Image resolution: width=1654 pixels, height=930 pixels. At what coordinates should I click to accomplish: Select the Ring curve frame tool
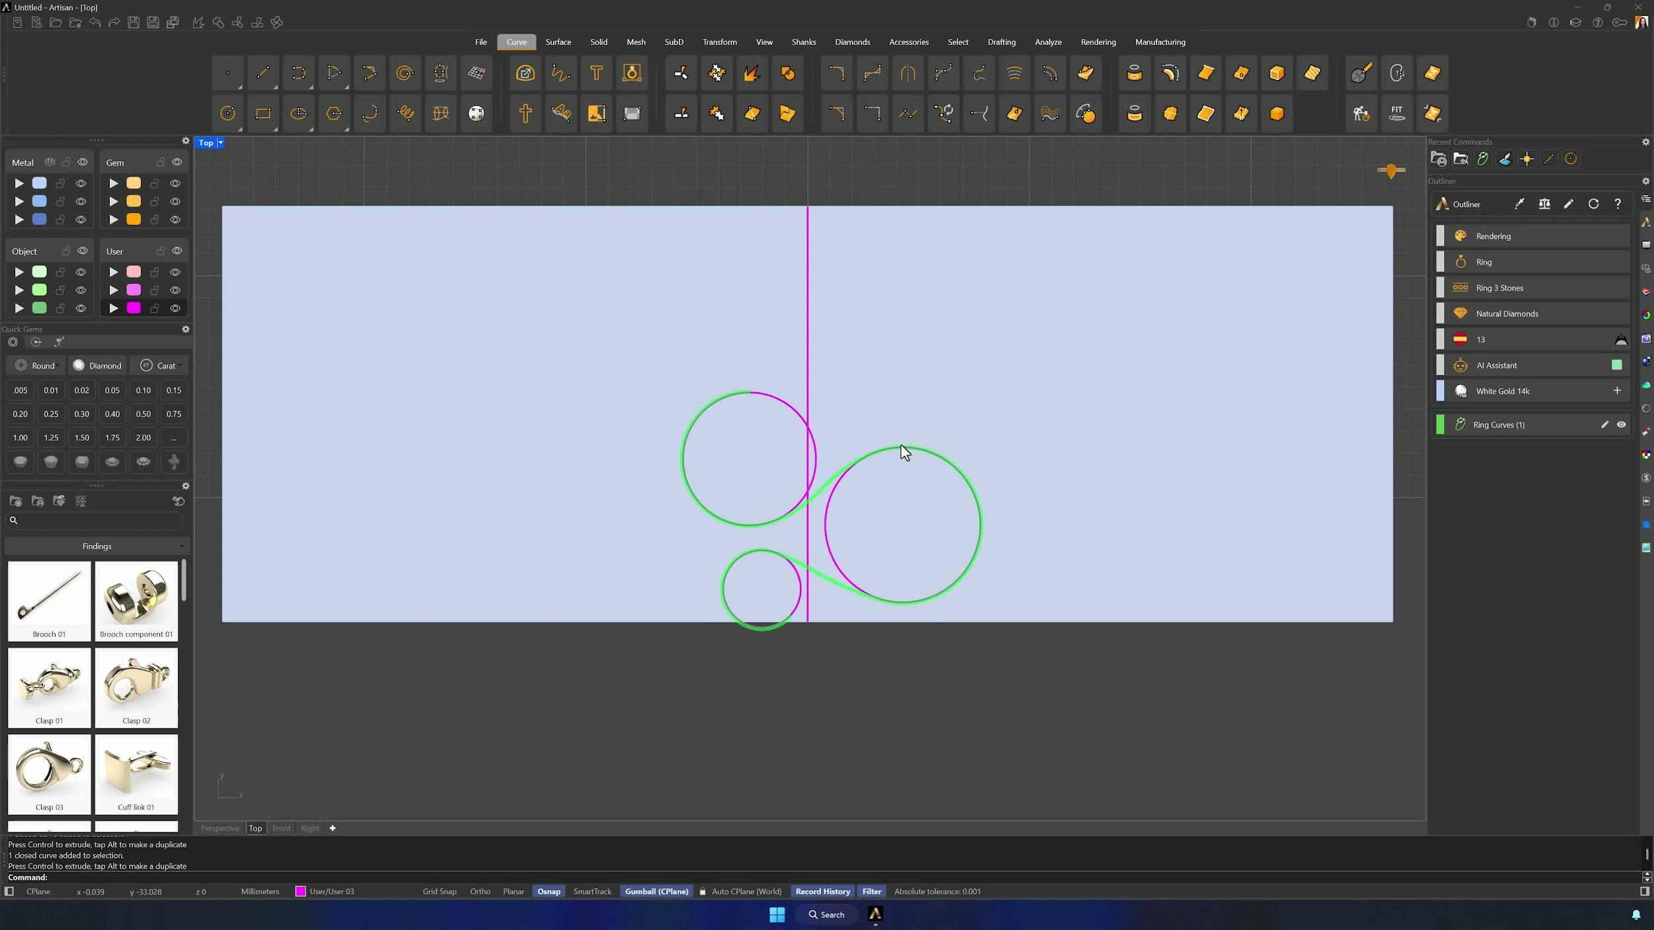[632, 73]
